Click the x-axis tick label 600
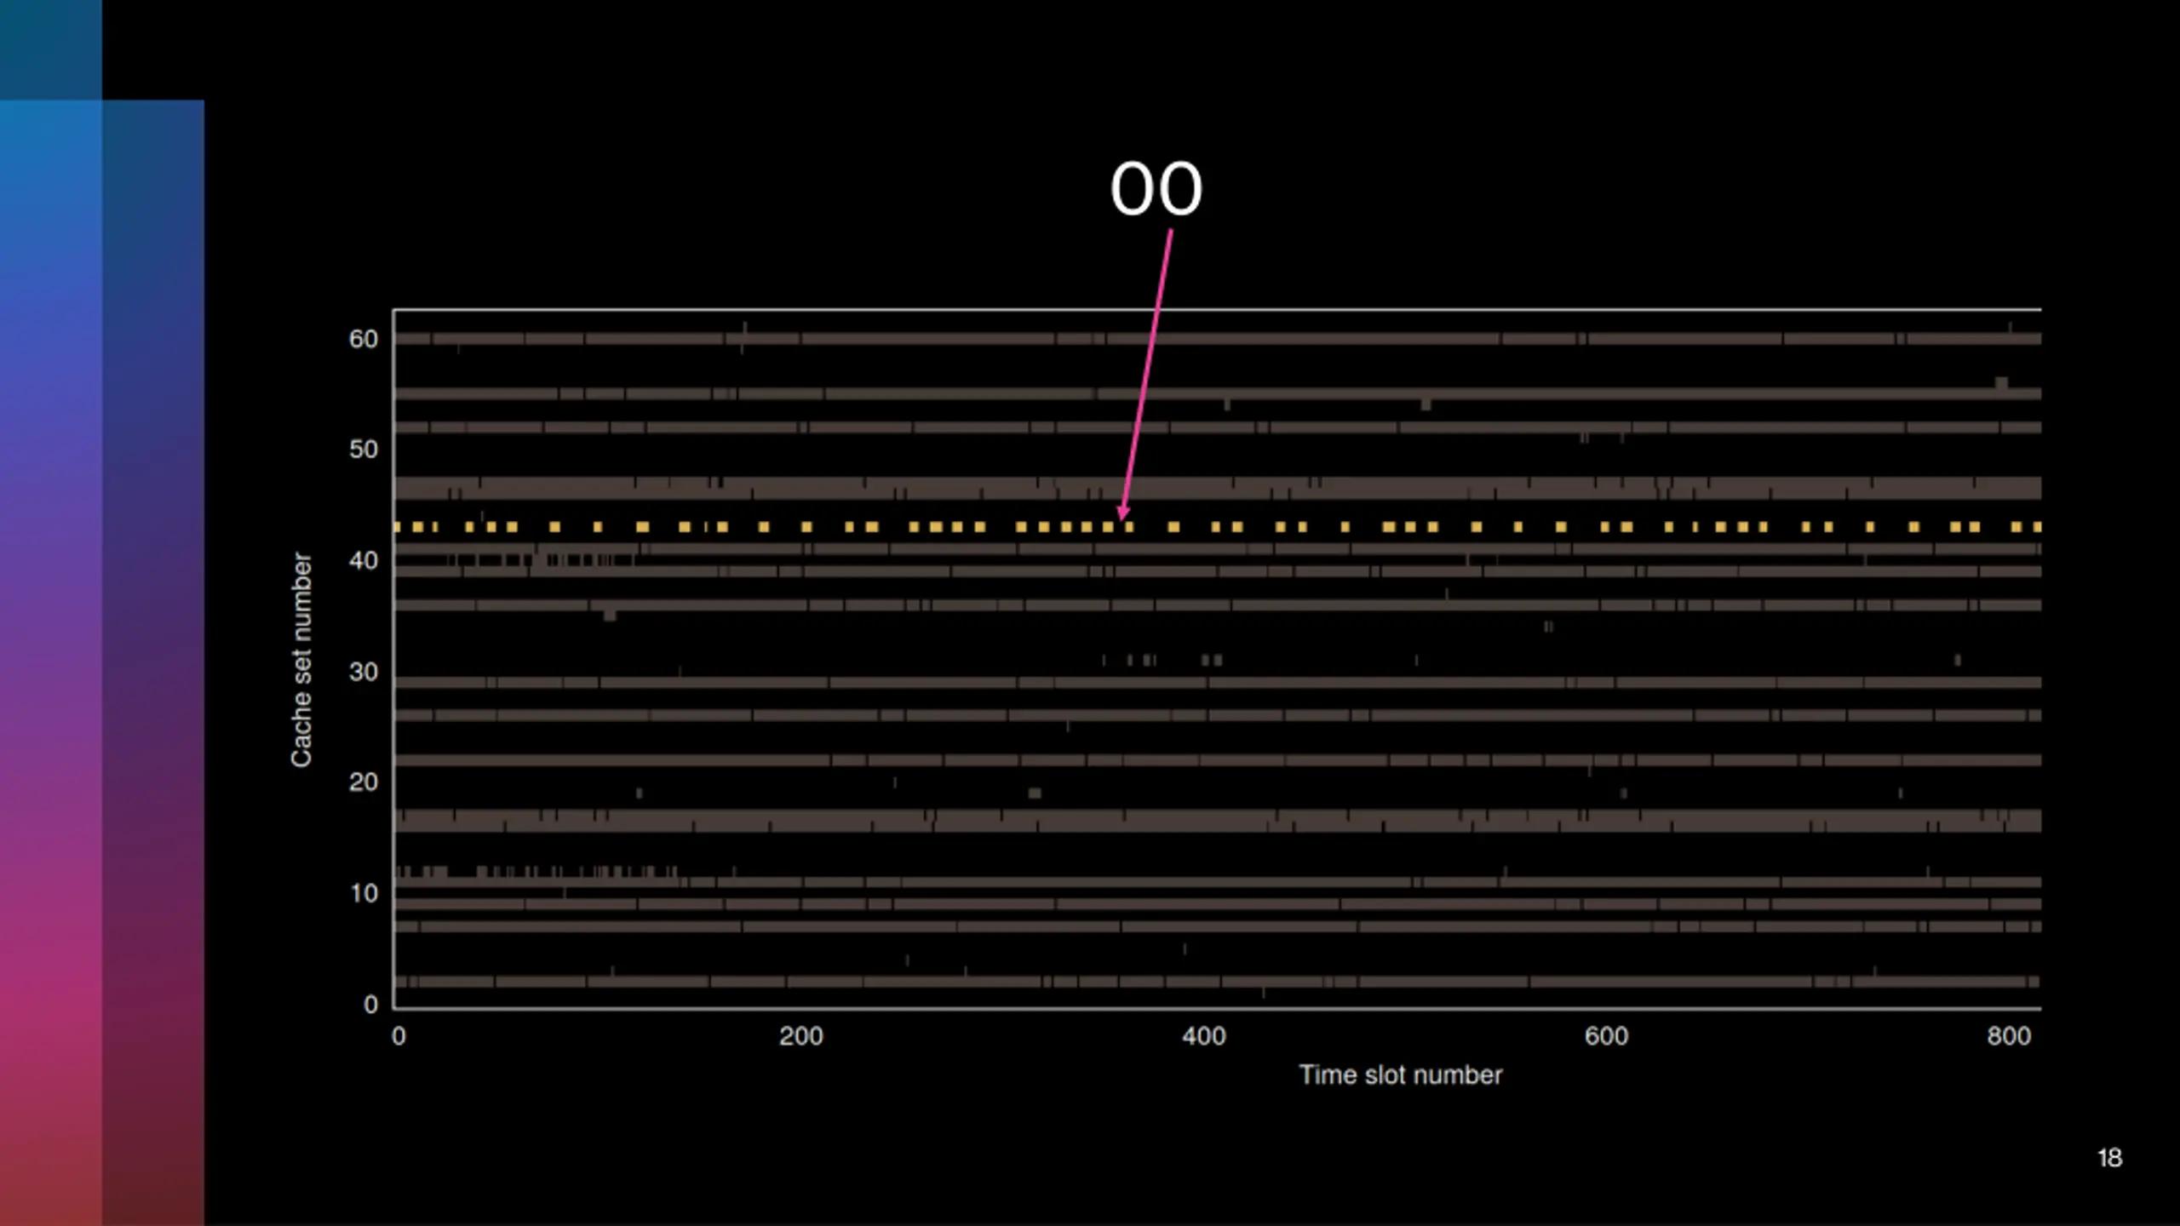Screen dimensions: 2180x1226 point(1606,1036)
